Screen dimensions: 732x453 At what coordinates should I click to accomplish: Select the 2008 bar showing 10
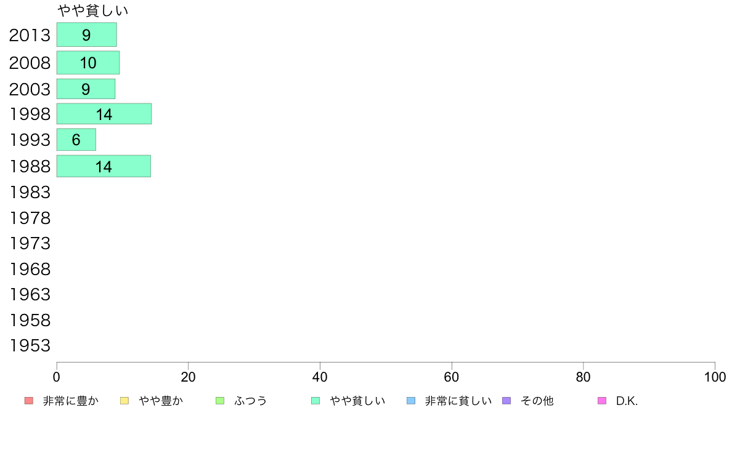(88, 63)
